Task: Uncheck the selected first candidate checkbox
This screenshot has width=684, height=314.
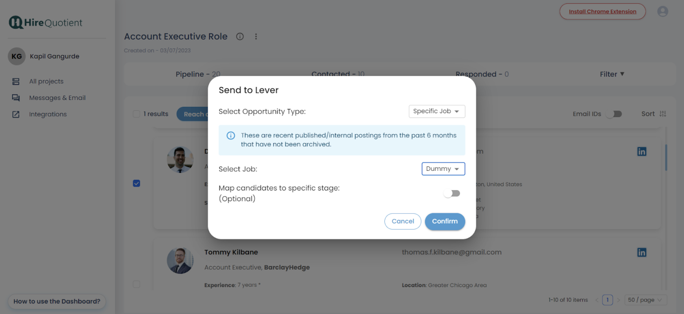Action: coord(136,183)
